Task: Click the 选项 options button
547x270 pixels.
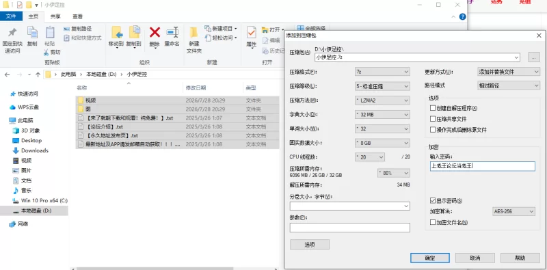Action: 310,245
